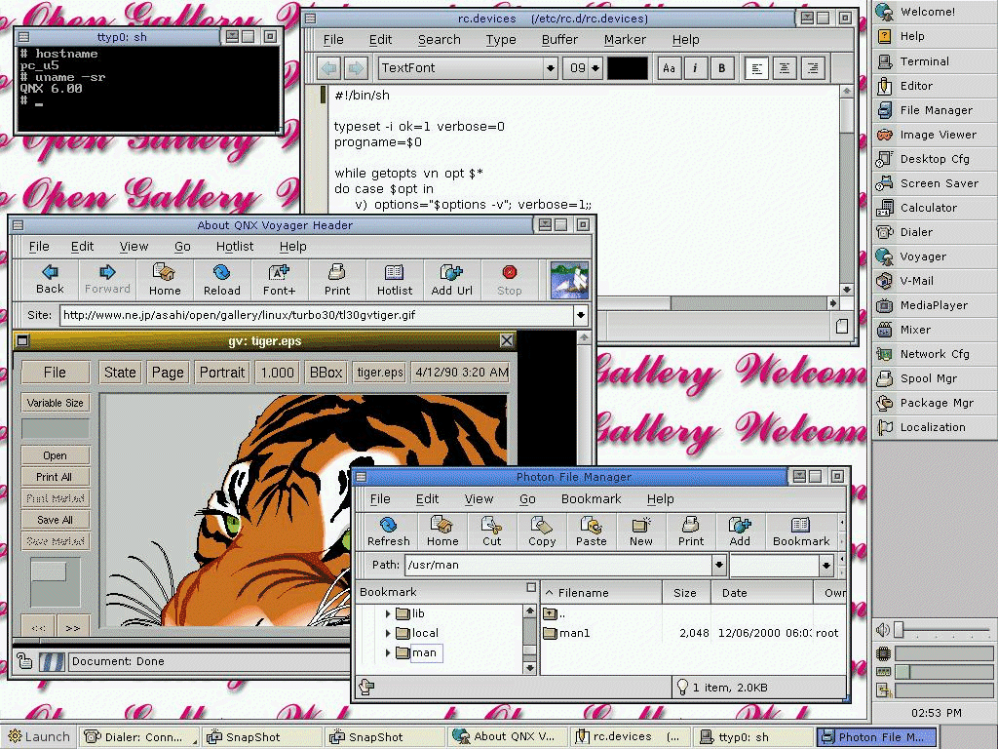This screenshot has height=749, width=998.
Task: Click Print All in gv window
Action: (x=55, y=477)
